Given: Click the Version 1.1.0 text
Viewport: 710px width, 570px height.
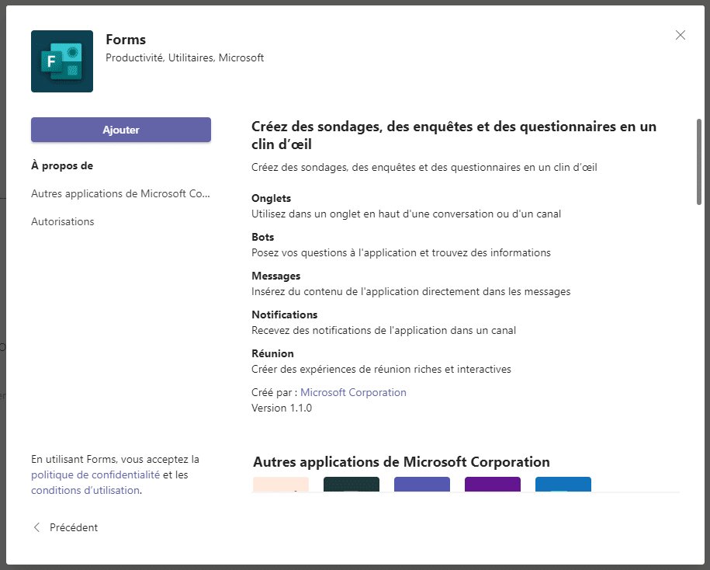Looking at the screenshot, I should [282, 408].
